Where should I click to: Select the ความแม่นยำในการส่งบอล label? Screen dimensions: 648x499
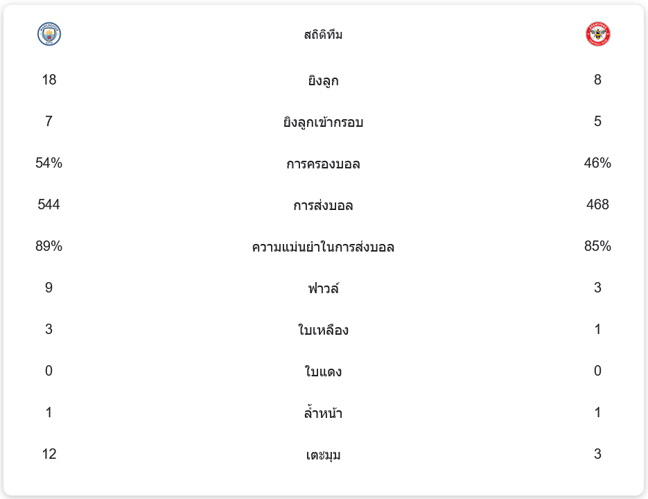click(x=323, y=247)
